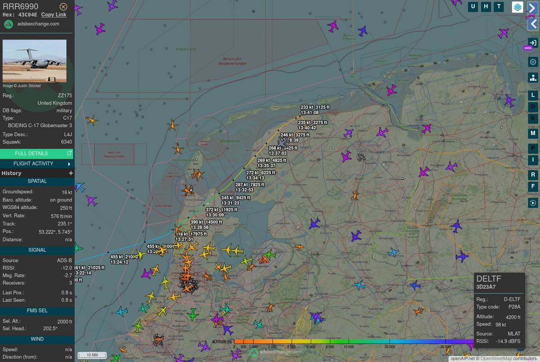540x362 pixels.
Task: Select the L button on the map sidebar
Action: click(532, 96)
